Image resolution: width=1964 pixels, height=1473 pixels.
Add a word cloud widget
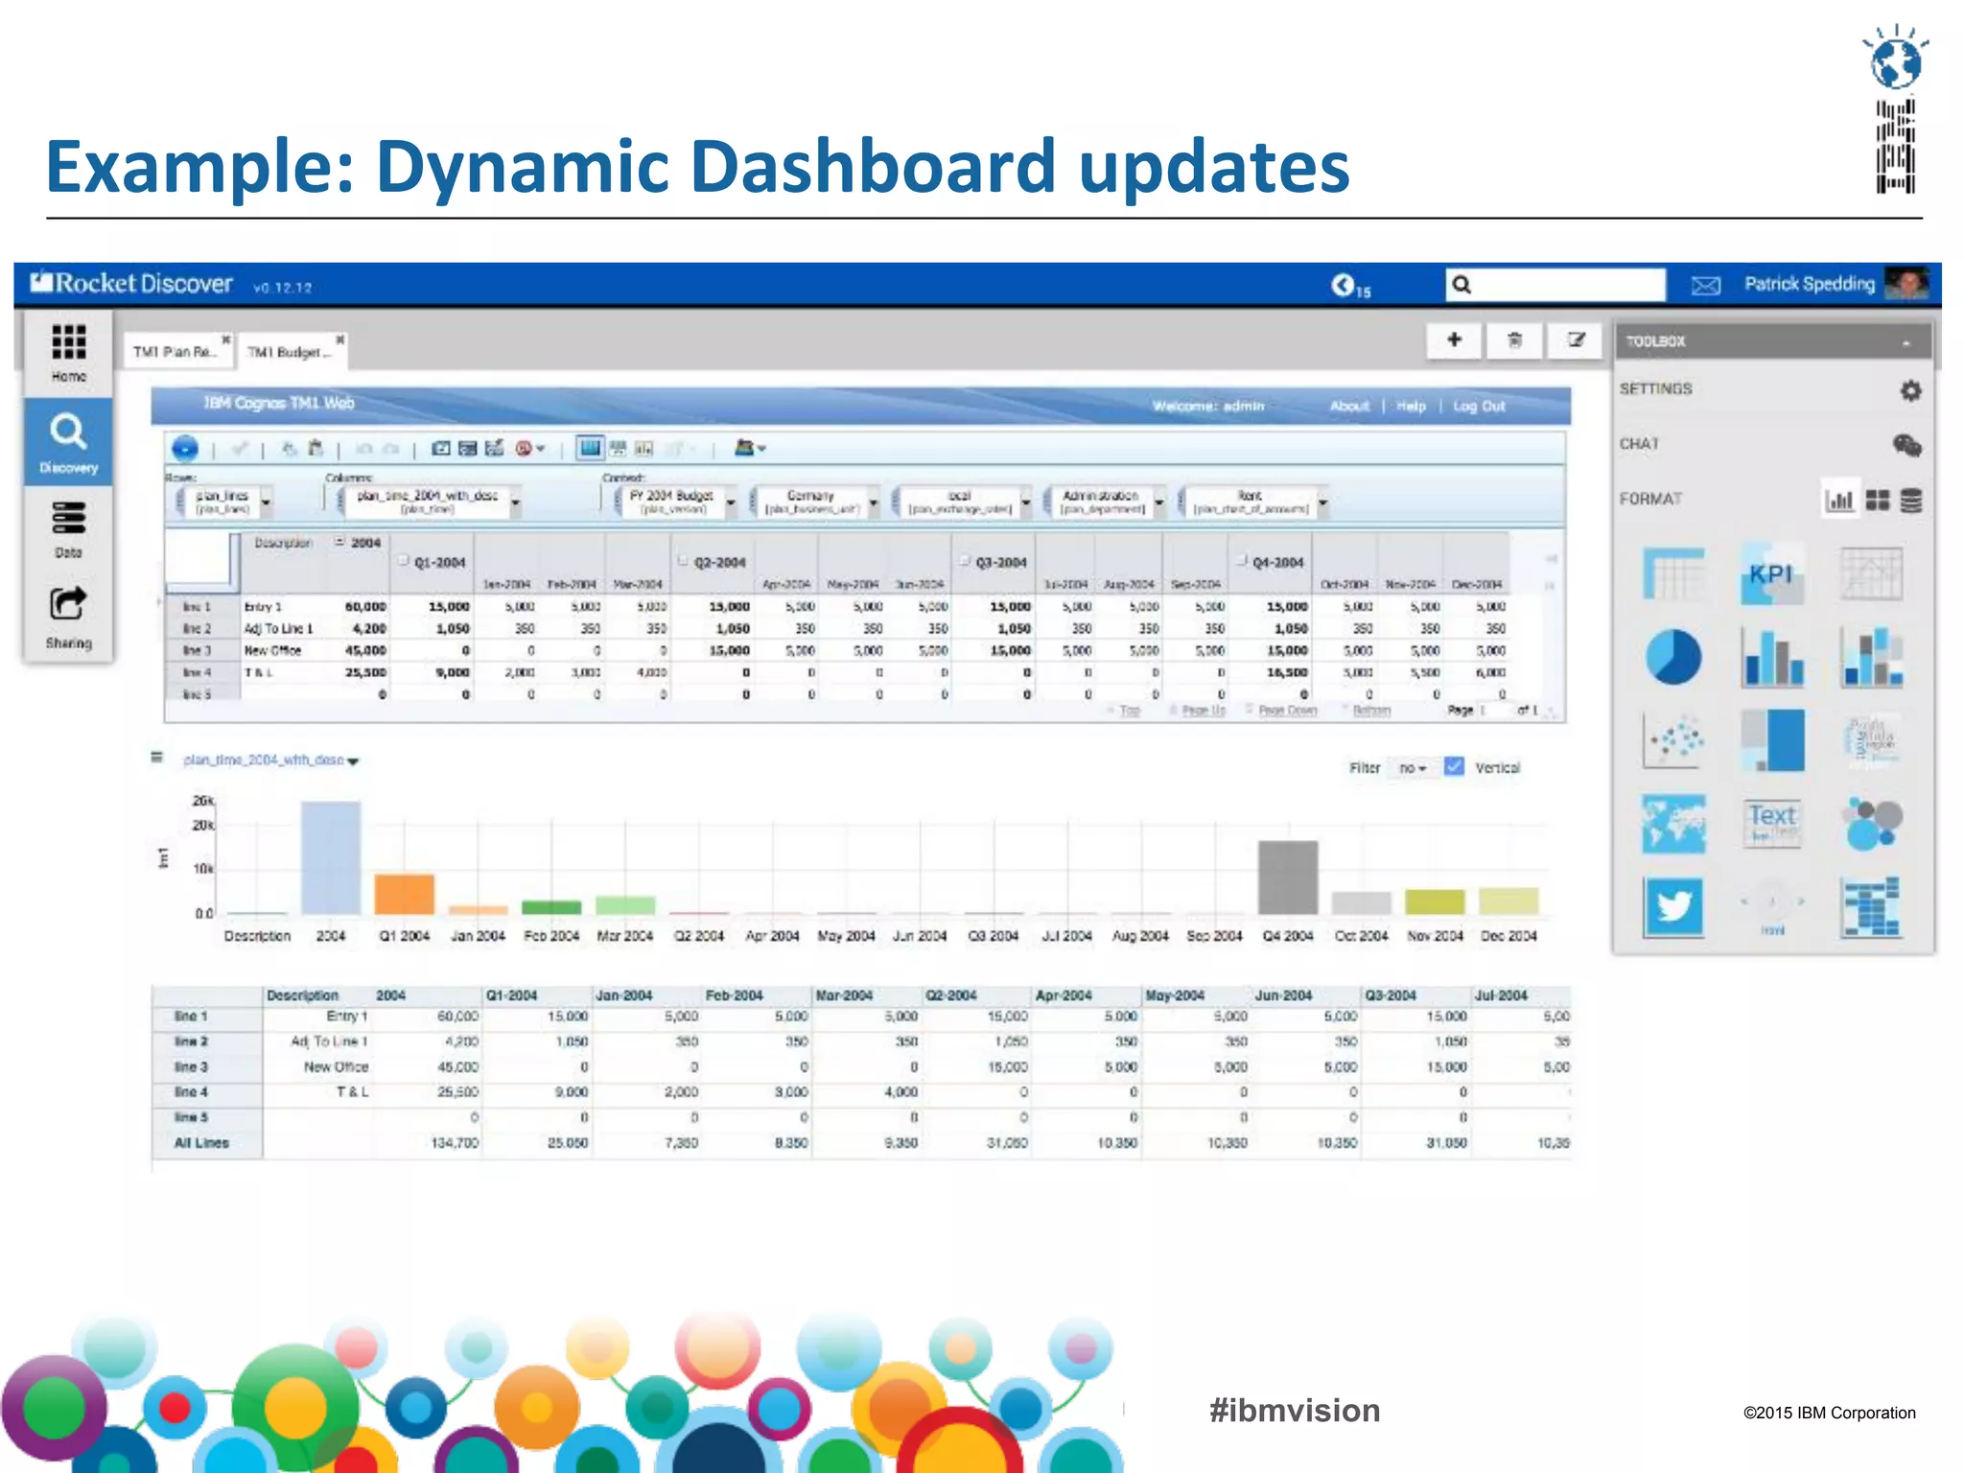1871,739
